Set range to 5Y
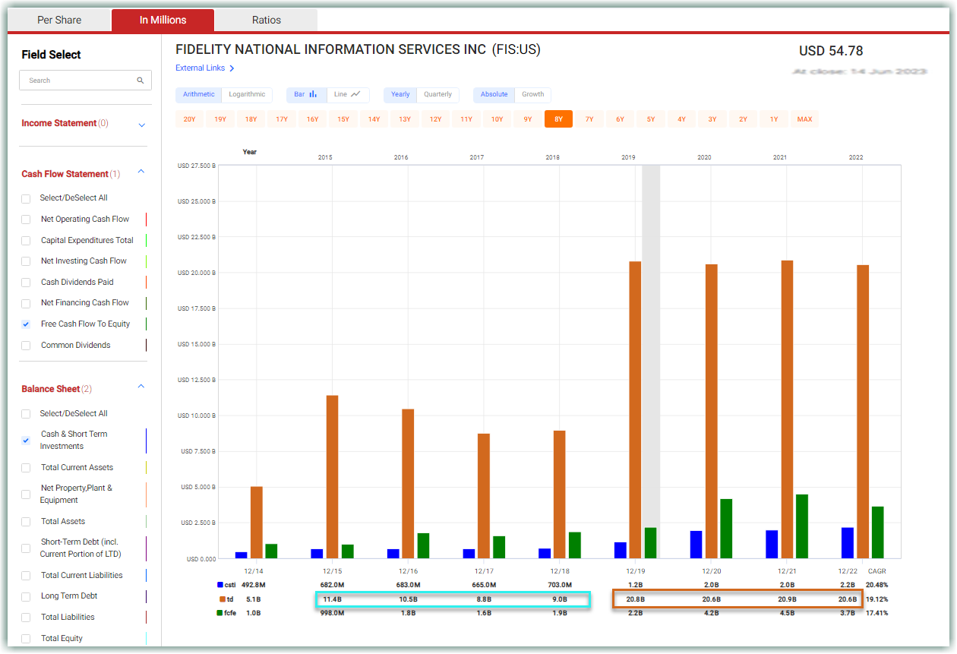 (x=651, y=119)
